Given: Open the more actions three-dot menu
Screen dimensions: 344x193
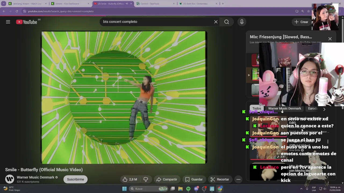Looking at the screenshot, I should click(238, 179).
